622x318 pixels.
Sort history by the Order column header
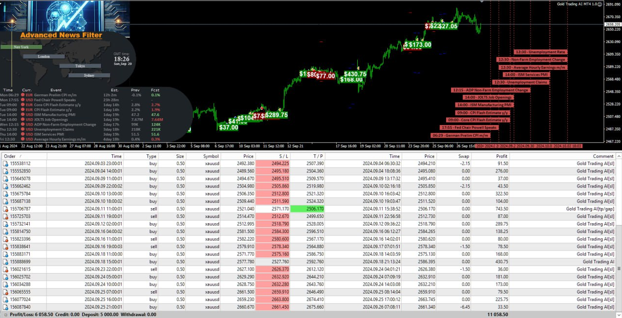point(23,156)
